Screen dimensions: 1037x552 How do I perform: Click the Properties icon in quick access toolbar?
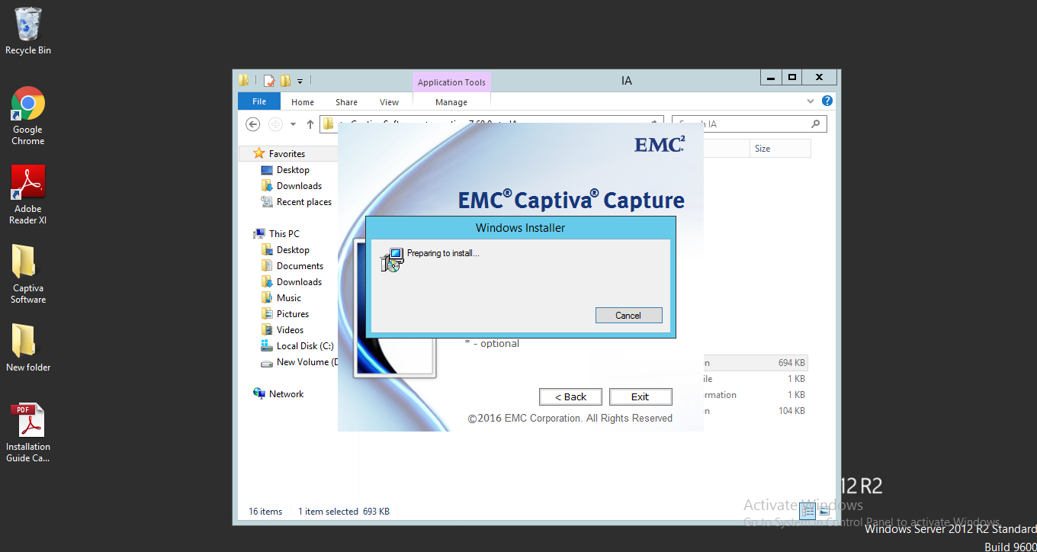click(x=269, y=80)
